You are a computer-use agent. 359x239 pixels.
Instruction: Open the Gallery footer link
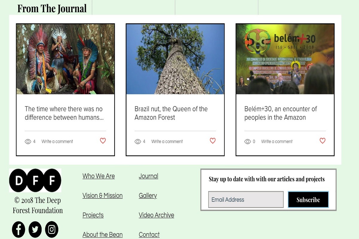tap(148, 196)
